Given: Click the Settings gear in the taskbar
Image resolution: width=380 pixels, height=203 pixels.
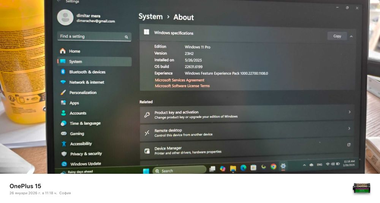Looking at the screenshot, I should point(283,166).
